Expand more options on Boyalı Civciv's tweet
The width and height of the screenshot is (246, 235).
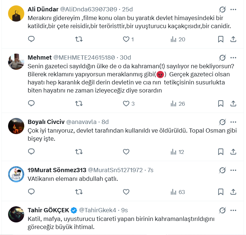point(233,122)
